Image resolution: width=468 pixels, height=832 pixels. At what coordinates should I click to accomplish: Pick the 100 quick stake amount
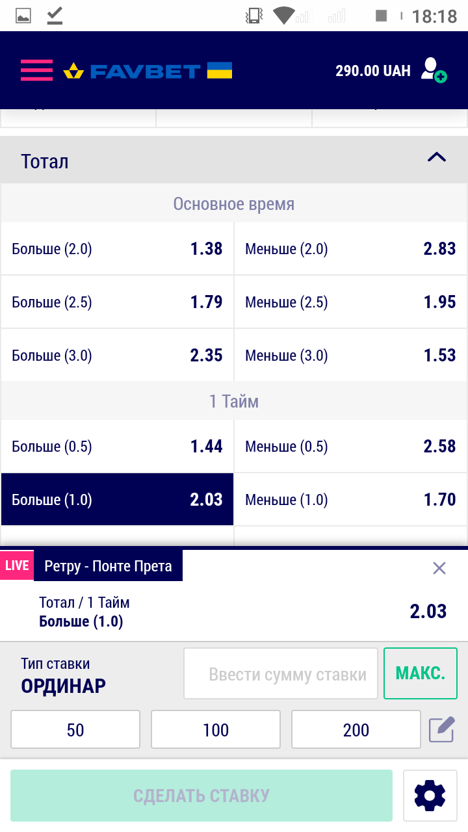click(216, 730)
